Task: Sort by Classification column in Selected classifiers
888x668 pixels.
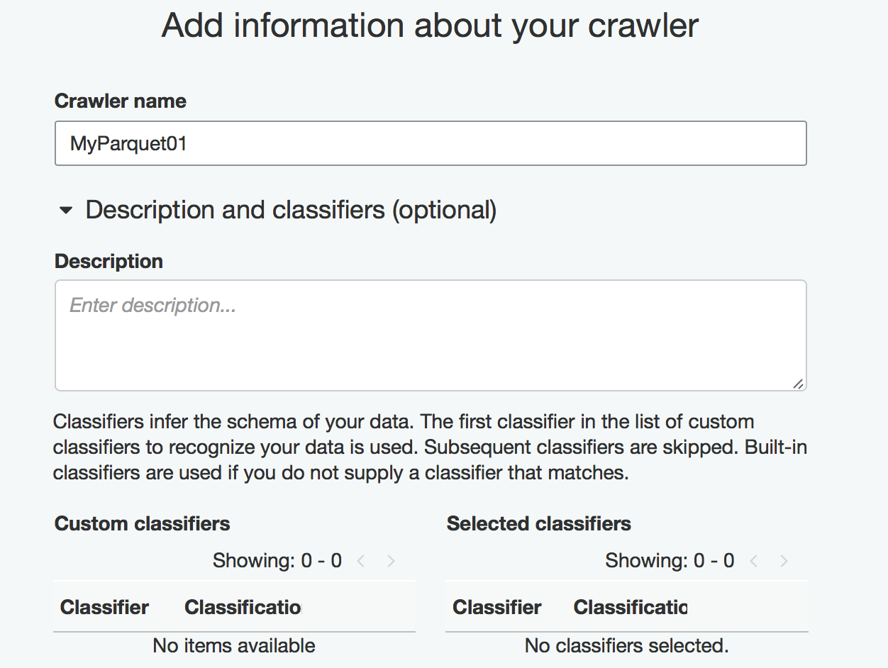Action: (631, 608)
